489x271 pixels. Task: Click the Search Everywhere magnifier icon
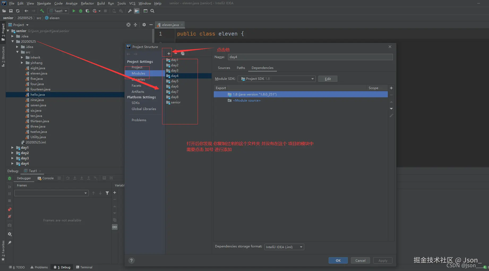click(152, 11)
